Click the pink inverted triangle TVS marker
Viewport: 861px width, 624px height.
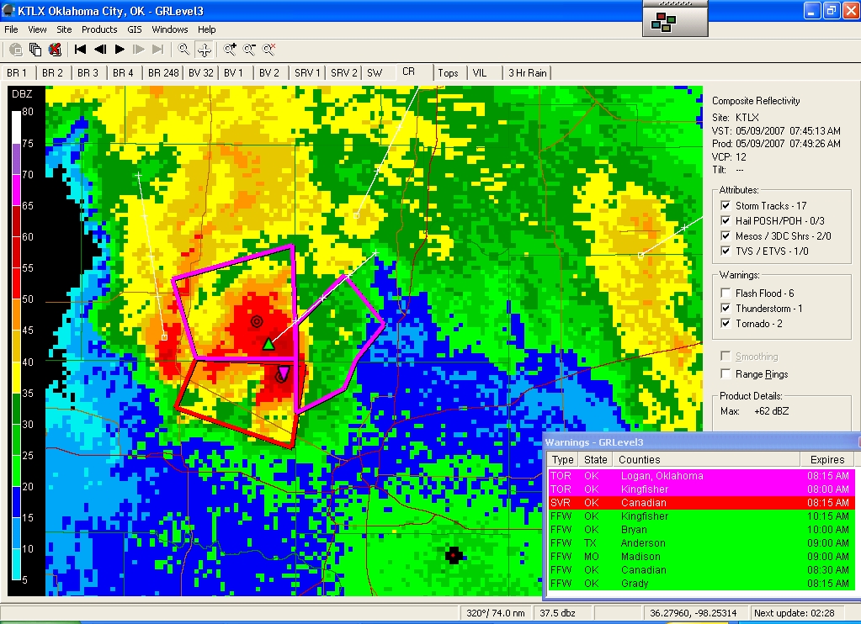(283, 373)
